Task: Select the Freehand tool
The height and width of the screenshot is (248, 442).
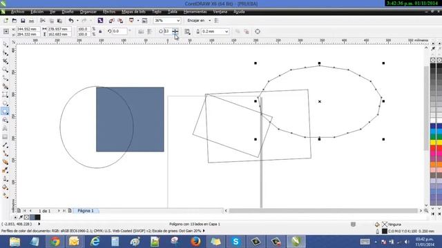Action: pos(5,78)
